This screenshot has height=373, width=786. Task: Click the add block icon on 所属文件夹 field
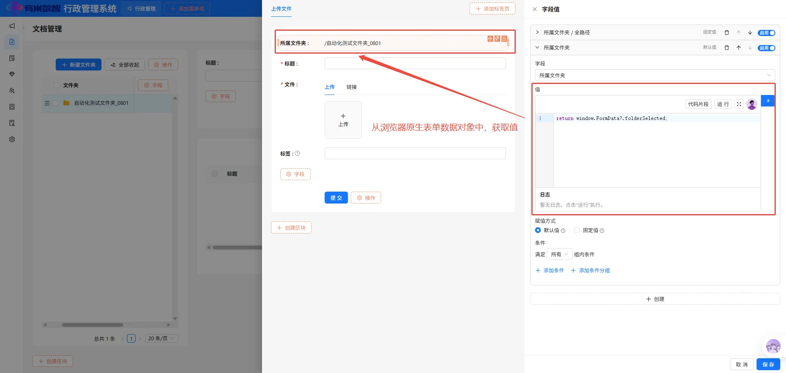click(x=490, y=38)
